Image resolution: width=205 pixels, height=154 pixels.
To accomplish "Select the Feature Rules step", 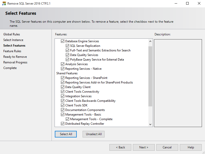I will pos(12,51).
